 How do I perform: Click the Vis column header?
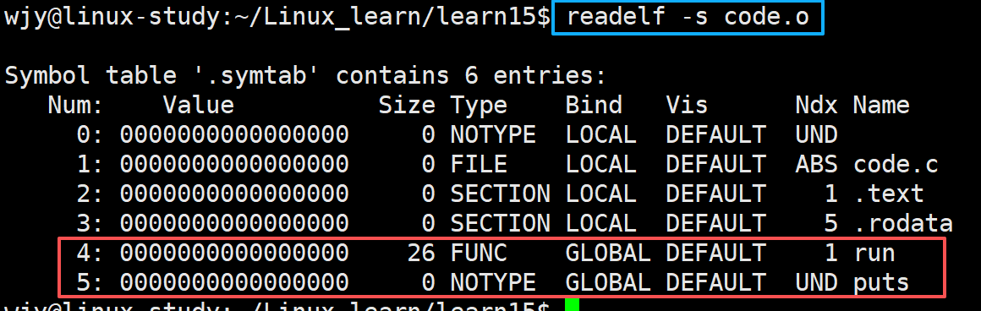point(687,105)
